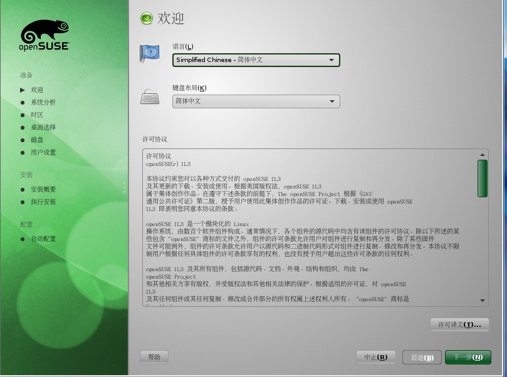Click the 后退(B) back button

click(422, 358)
